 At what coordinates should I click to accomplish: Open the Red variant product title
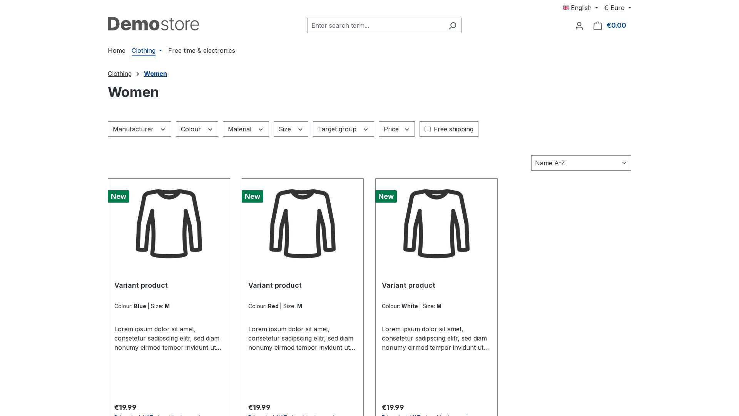click(275, 285)
